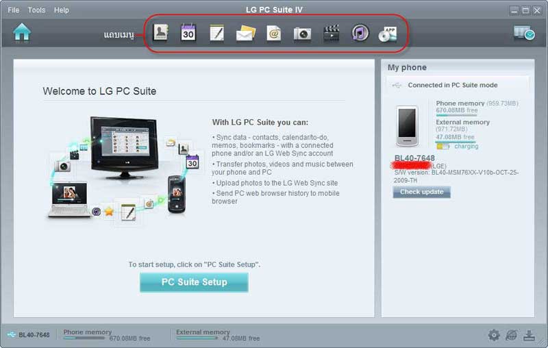Click the PC Suite Setup button
The height and width of the screenshot is (348, 548).
point(194,282)
